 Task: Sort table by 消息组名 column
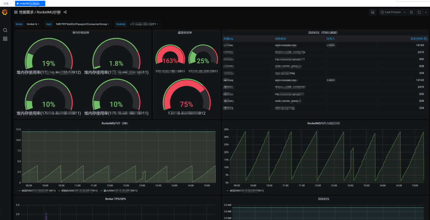281,39
